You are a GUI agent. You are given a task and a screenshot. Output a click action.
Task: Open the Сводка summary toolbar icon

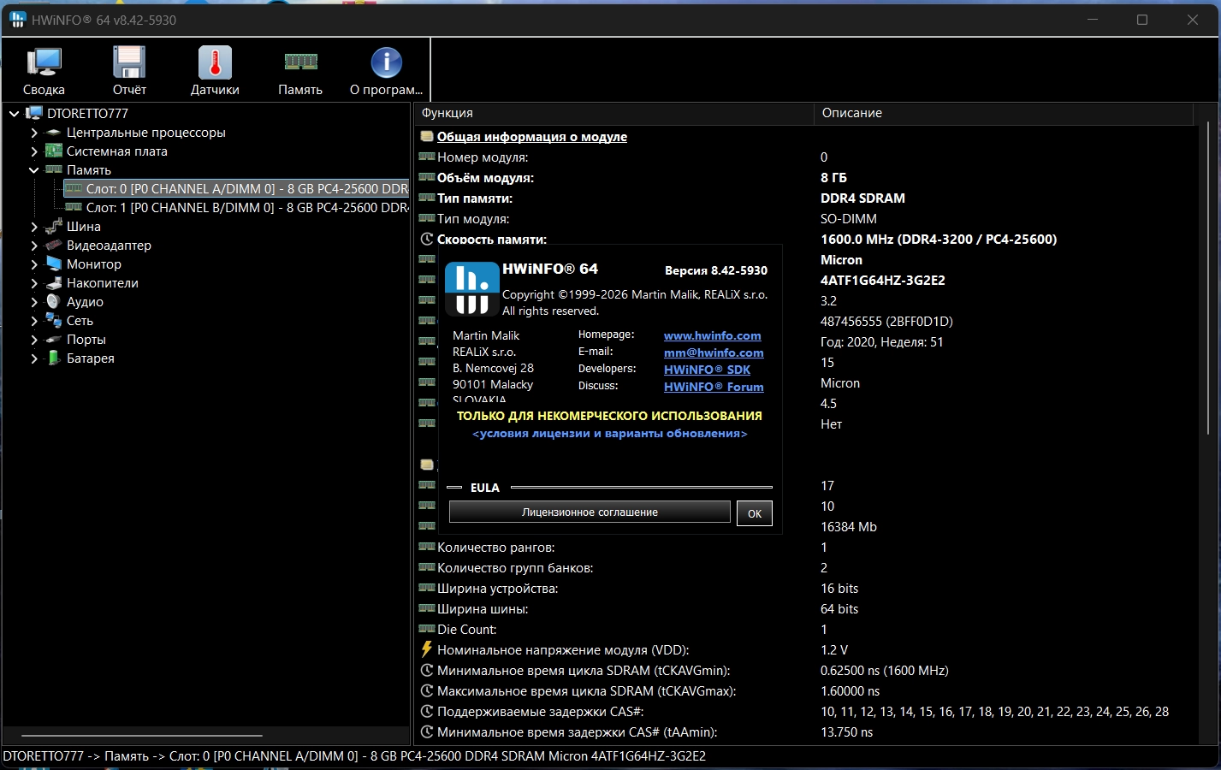pyautogui.click(x=44, y=62)
